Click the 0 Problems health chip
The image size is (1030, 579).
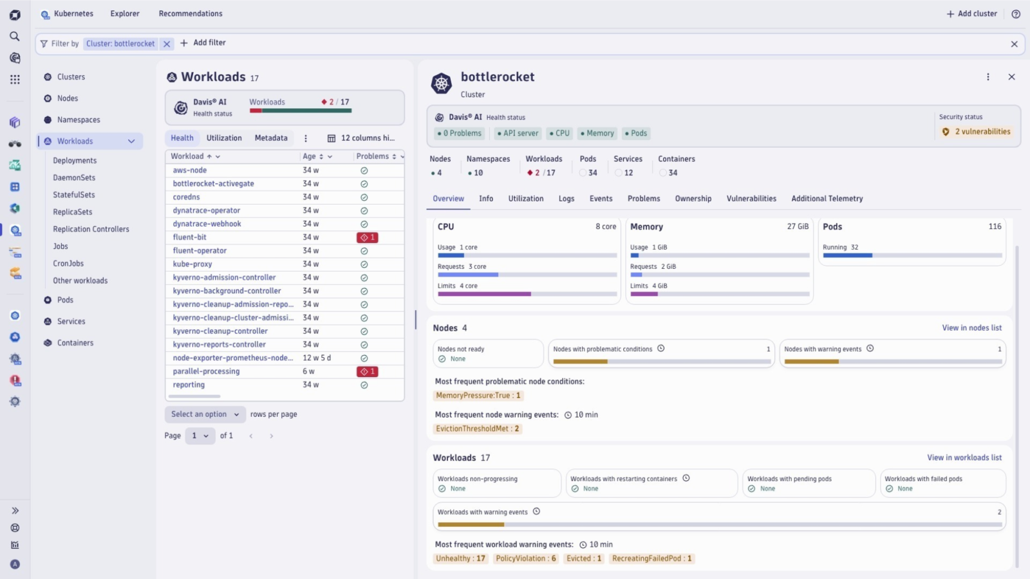[459, 133]
